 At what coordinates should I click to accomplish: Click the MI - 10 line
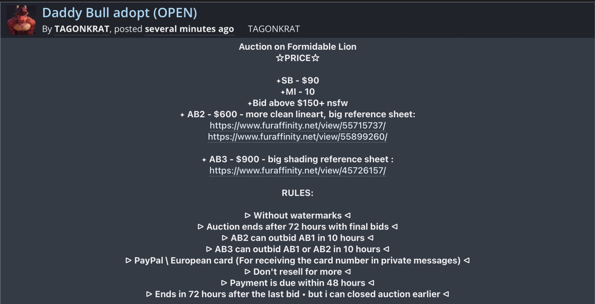[297, 92]
